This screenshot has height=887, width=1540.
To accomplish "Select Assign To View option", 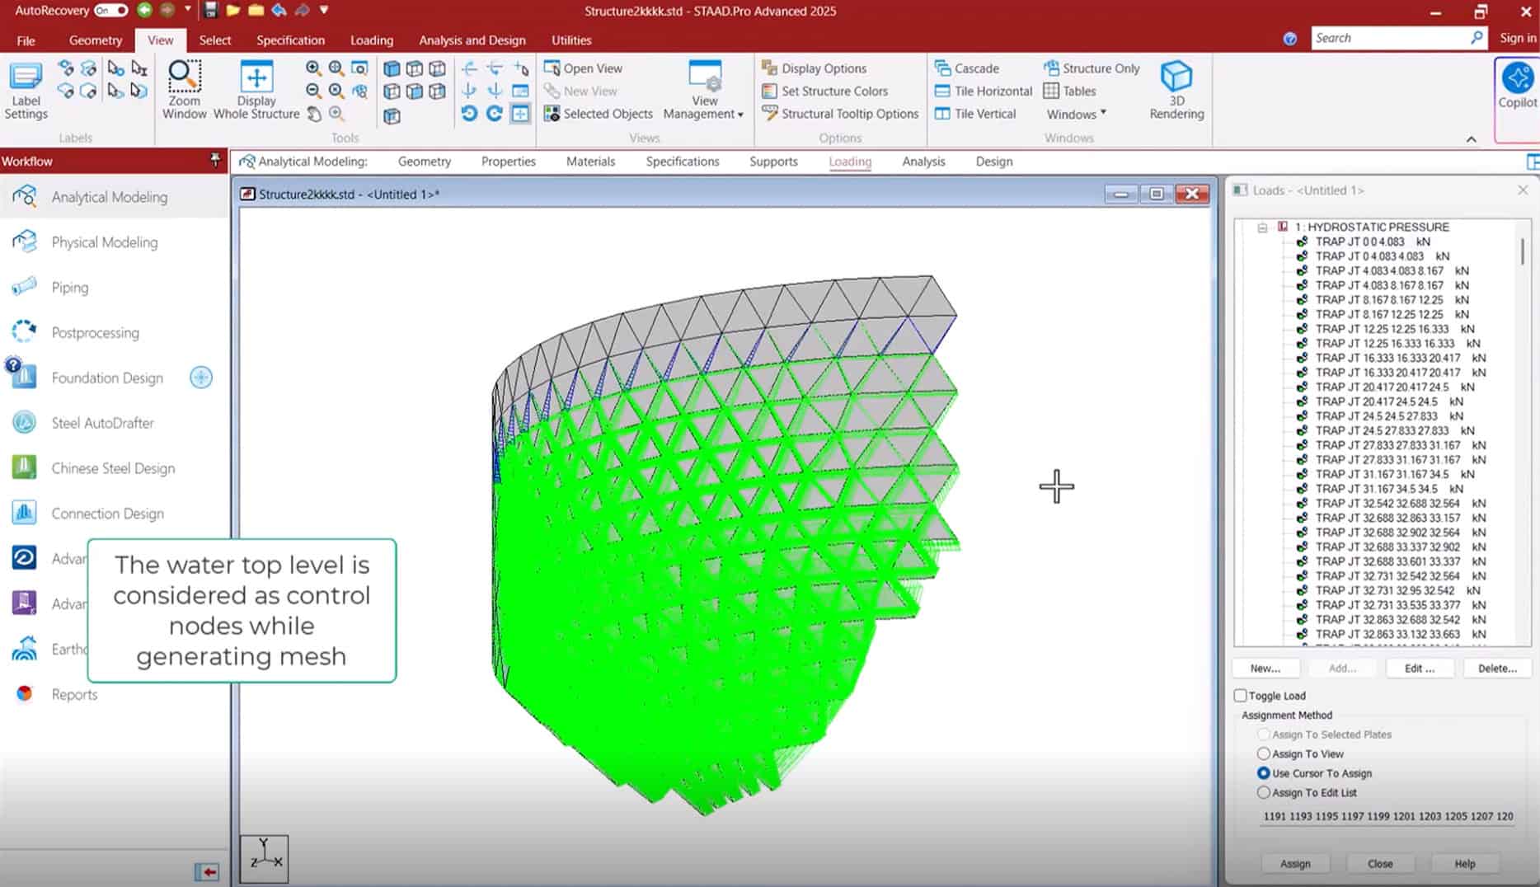I will pos(1264,753).
